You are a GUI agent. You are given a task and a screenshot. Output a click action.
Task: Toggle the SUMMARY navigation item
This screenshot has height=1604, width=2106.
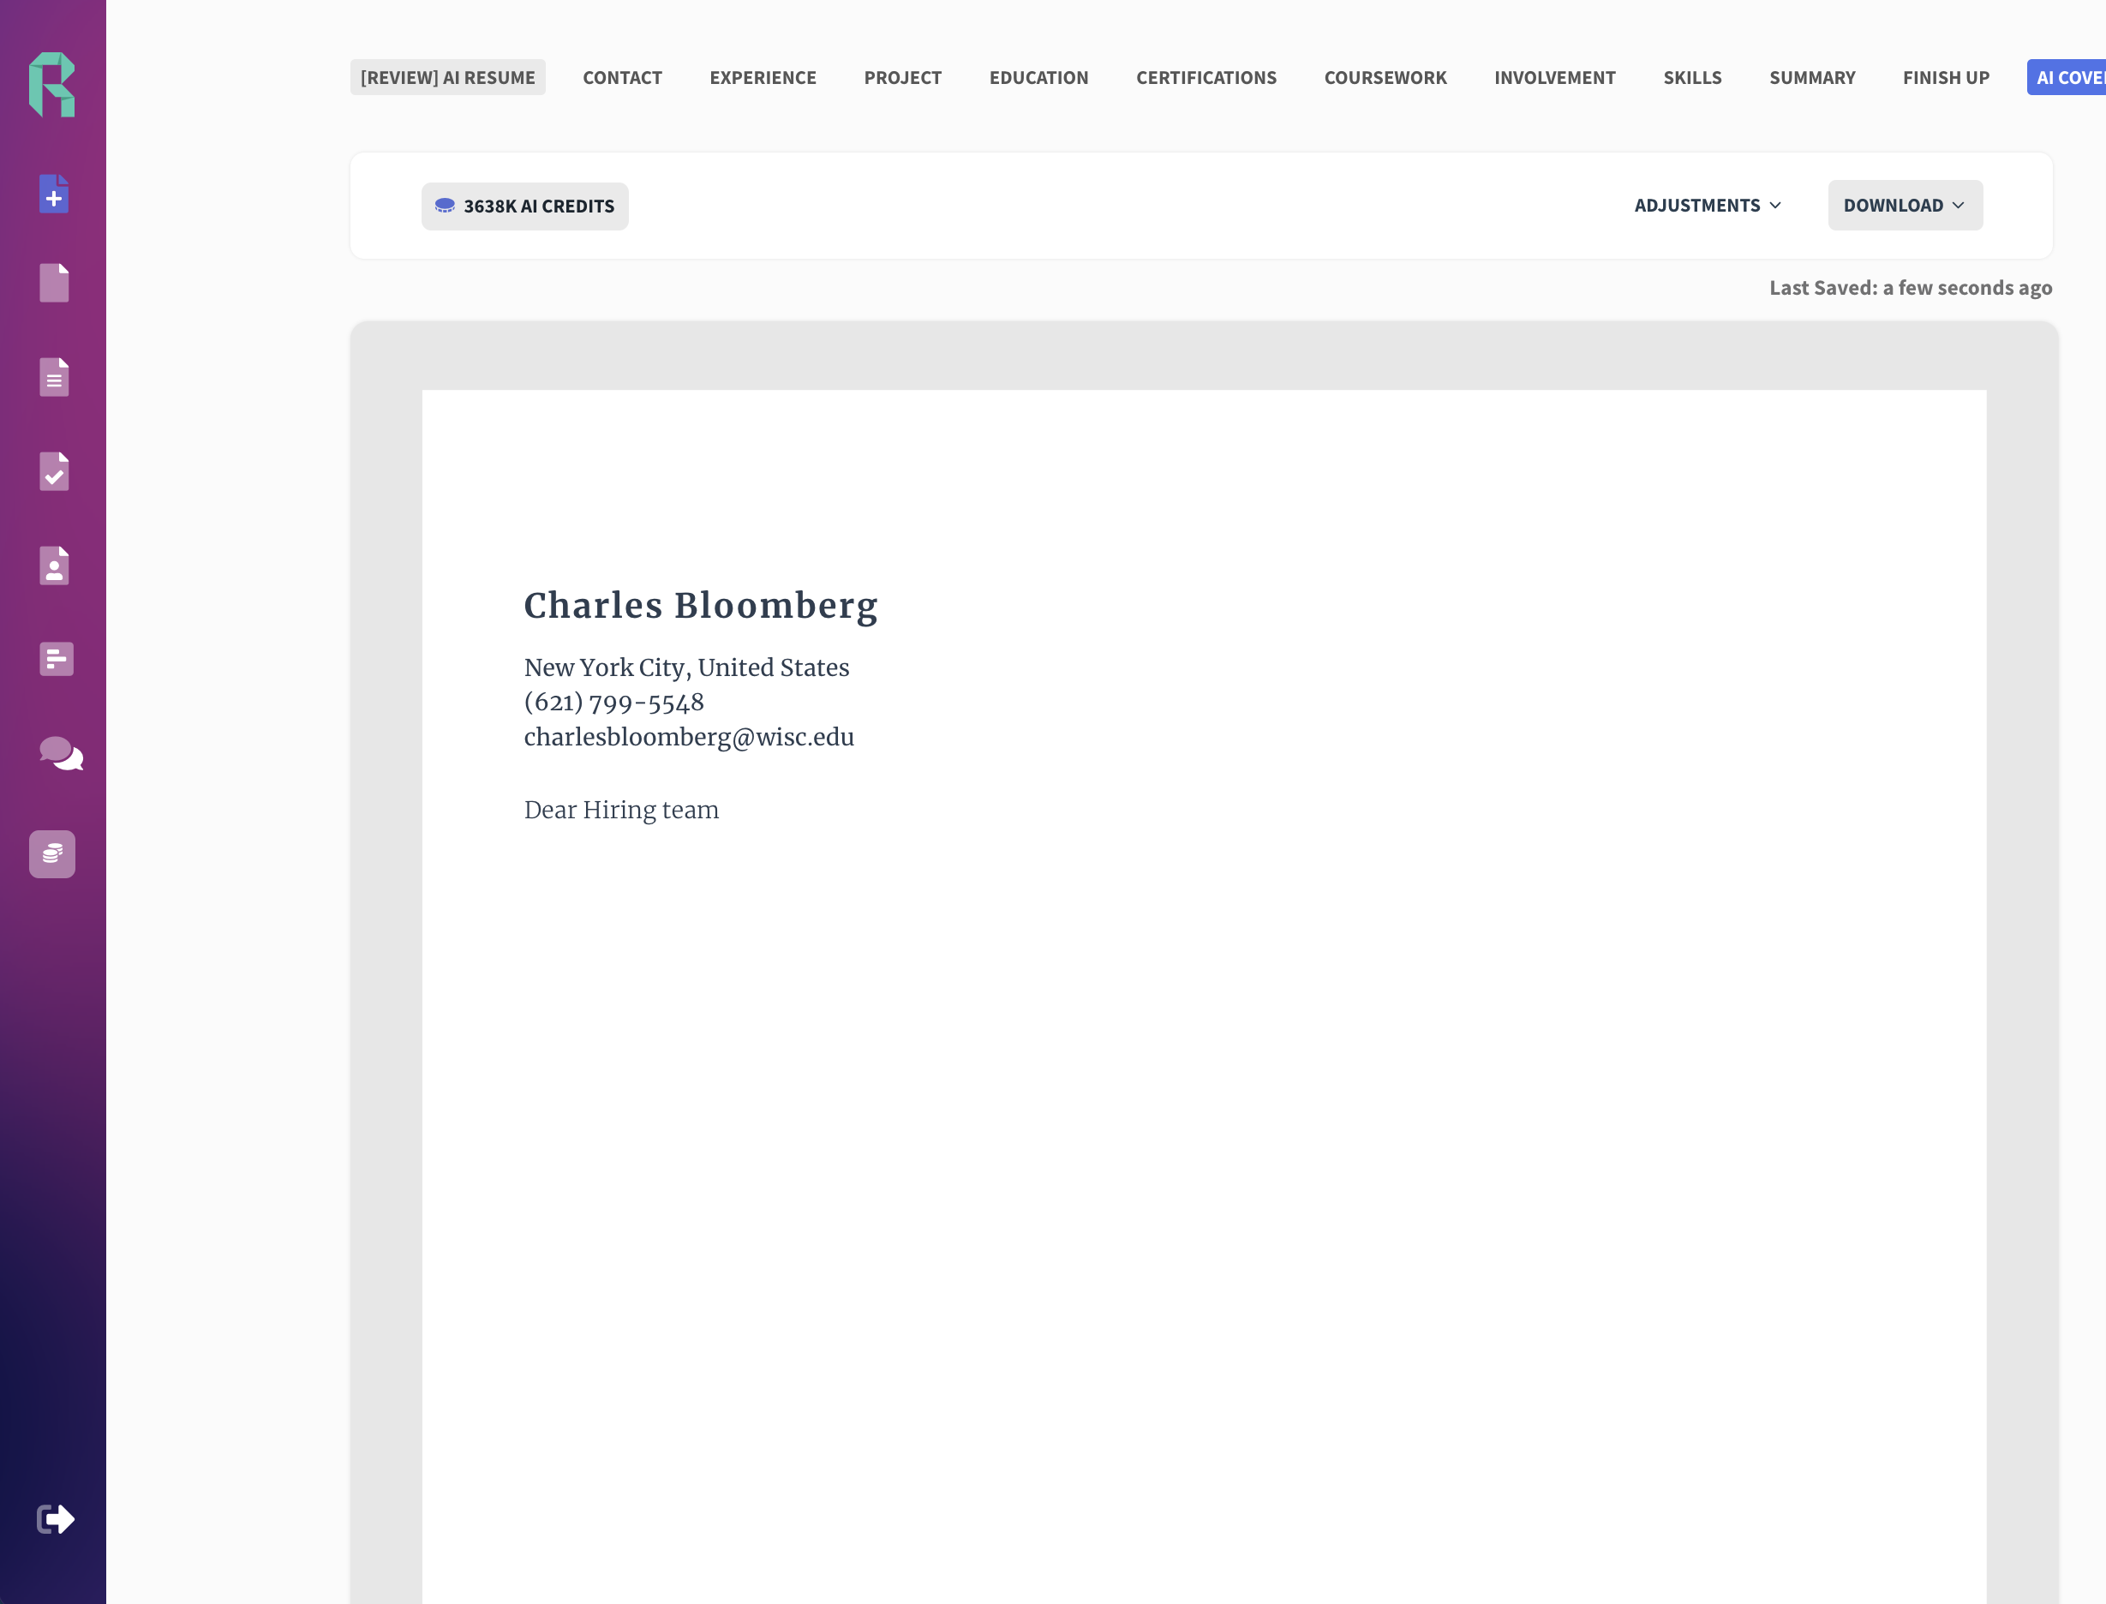tap(1811, 75)
